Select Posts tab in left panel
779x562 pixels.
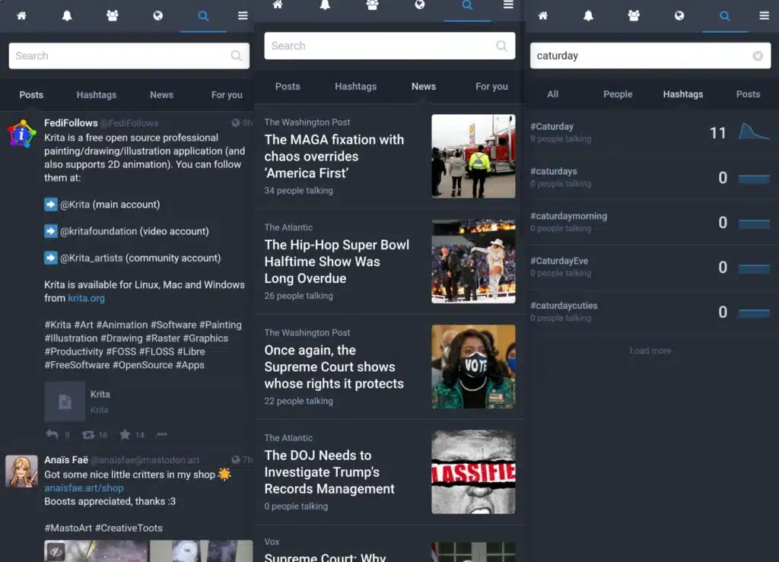coord(31,95)
